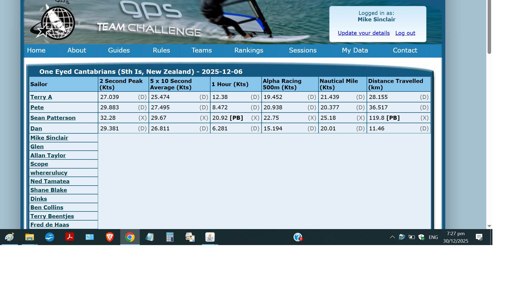Open File Explorer from the taskbar
Image resolution: width=513 pixels, height=288 pixels.
click(x=29, y=237)
